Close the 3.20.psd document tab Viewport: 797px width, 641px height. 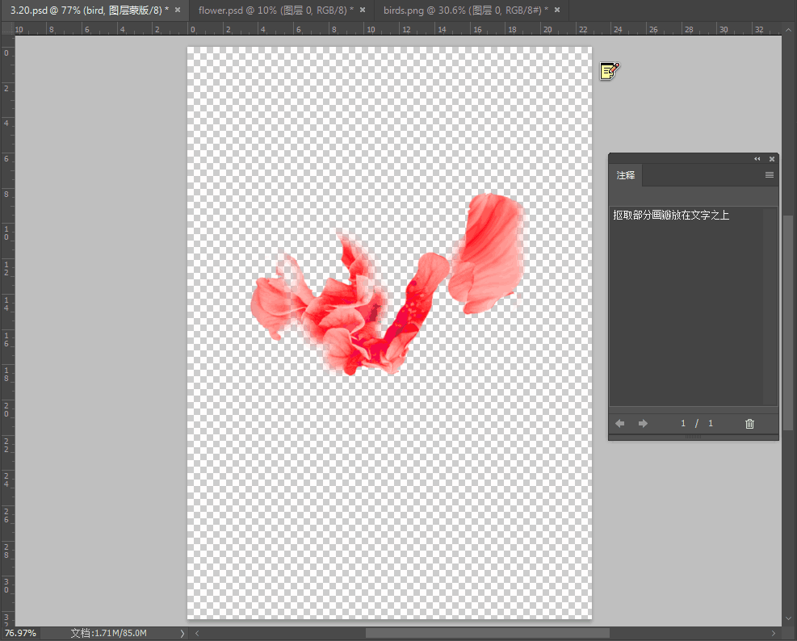(x=178, y=10)
